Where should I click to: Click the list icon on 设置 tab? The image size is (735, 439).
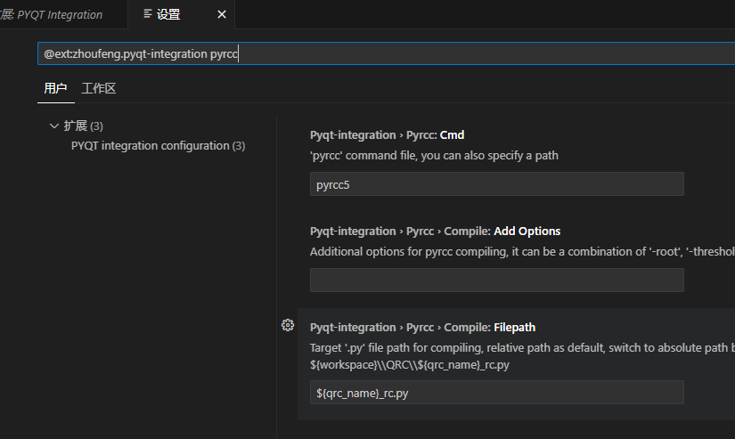148,14
